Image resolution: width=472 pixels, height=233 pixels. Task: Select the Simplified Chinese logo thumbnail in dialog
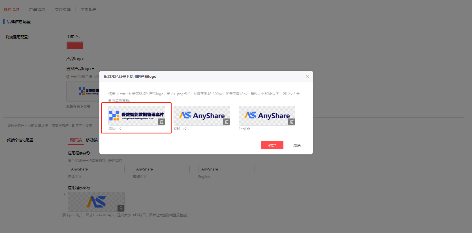pyautogui.click(x=137, y=116)
